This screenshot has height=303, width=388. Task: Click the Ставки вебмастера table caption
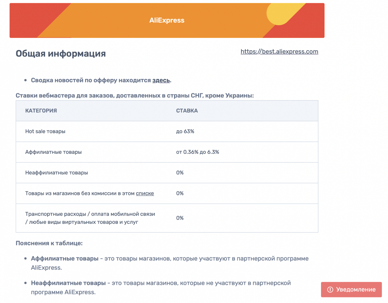click(135, 96)
